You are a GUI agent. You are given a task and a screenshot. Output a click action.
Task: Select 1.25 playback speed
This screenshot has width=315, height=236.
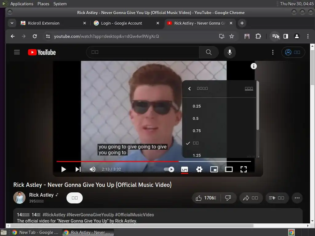pyautogui.click(x=219, y=155)
